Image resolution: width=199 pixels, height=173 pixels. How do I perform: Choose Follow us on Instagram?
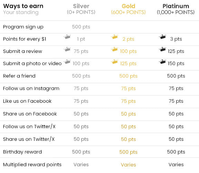pos(31,89)
